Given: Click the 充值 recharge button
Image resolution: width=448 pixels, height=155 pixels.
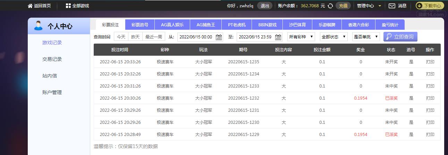Looking at the screenshot, I should (343, 6).
